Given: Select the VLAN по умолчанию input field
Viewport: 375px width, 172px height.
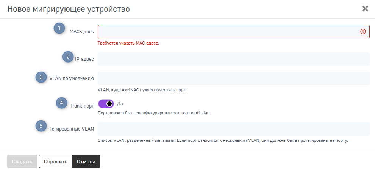Looking at the screenshot, I should (x=233, y=78).
